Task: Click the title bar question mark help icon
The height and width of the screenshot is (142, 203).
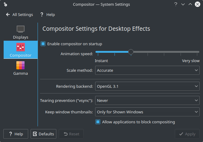Action: point(175,5)
